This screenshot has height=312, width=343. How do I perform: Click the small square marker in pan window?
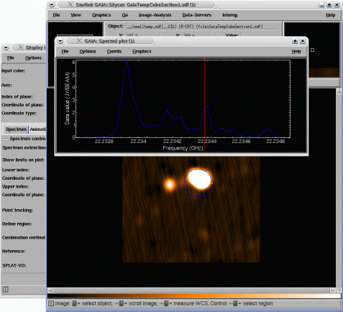click(312, 50)
